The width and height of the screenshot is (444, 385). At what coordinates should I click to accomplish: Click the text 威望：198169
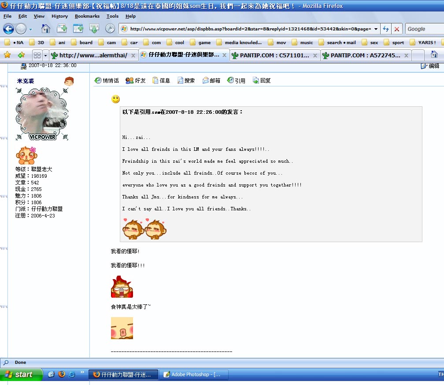(x=31, y=176)
